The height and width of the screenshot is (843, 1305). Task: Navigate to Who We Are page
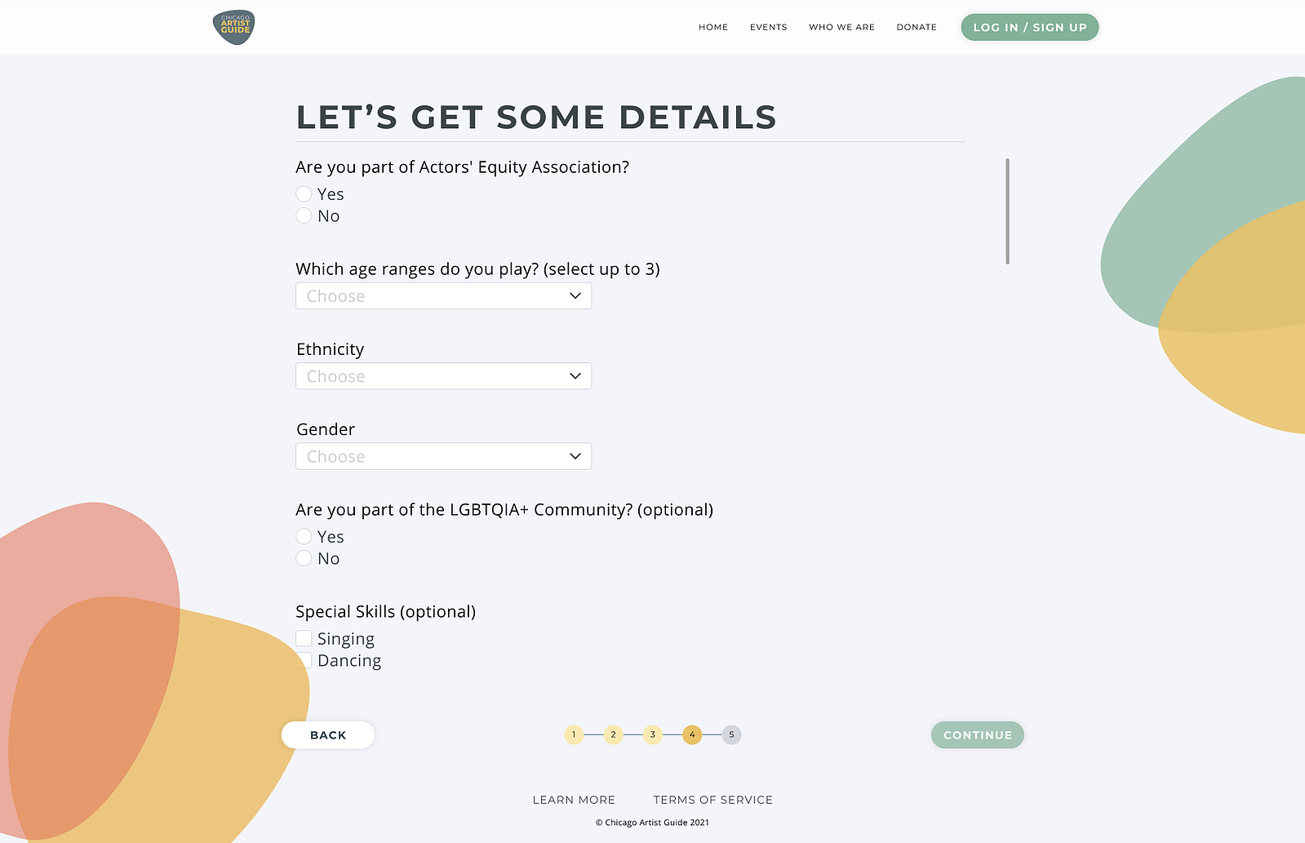[x=841, y=27]
